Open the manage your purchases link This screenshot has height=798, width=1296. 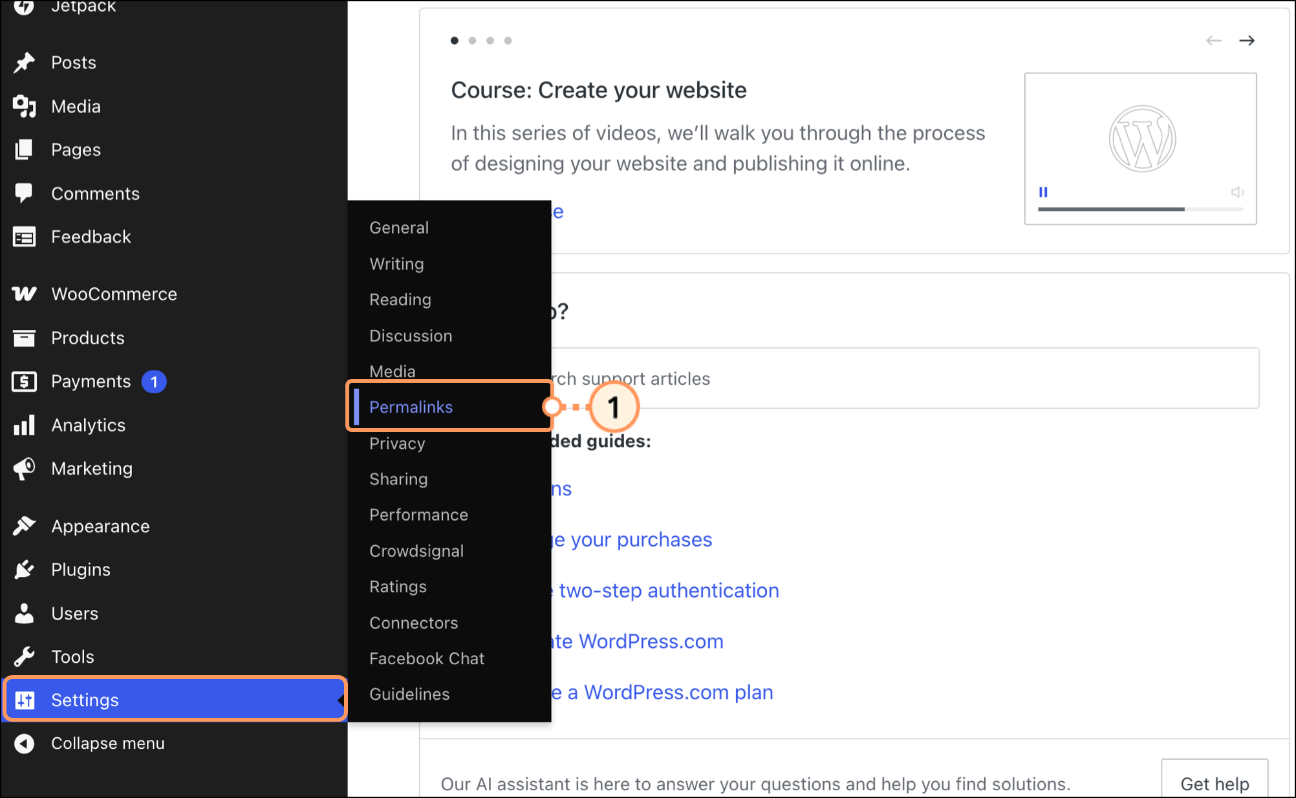coord(632,539)
